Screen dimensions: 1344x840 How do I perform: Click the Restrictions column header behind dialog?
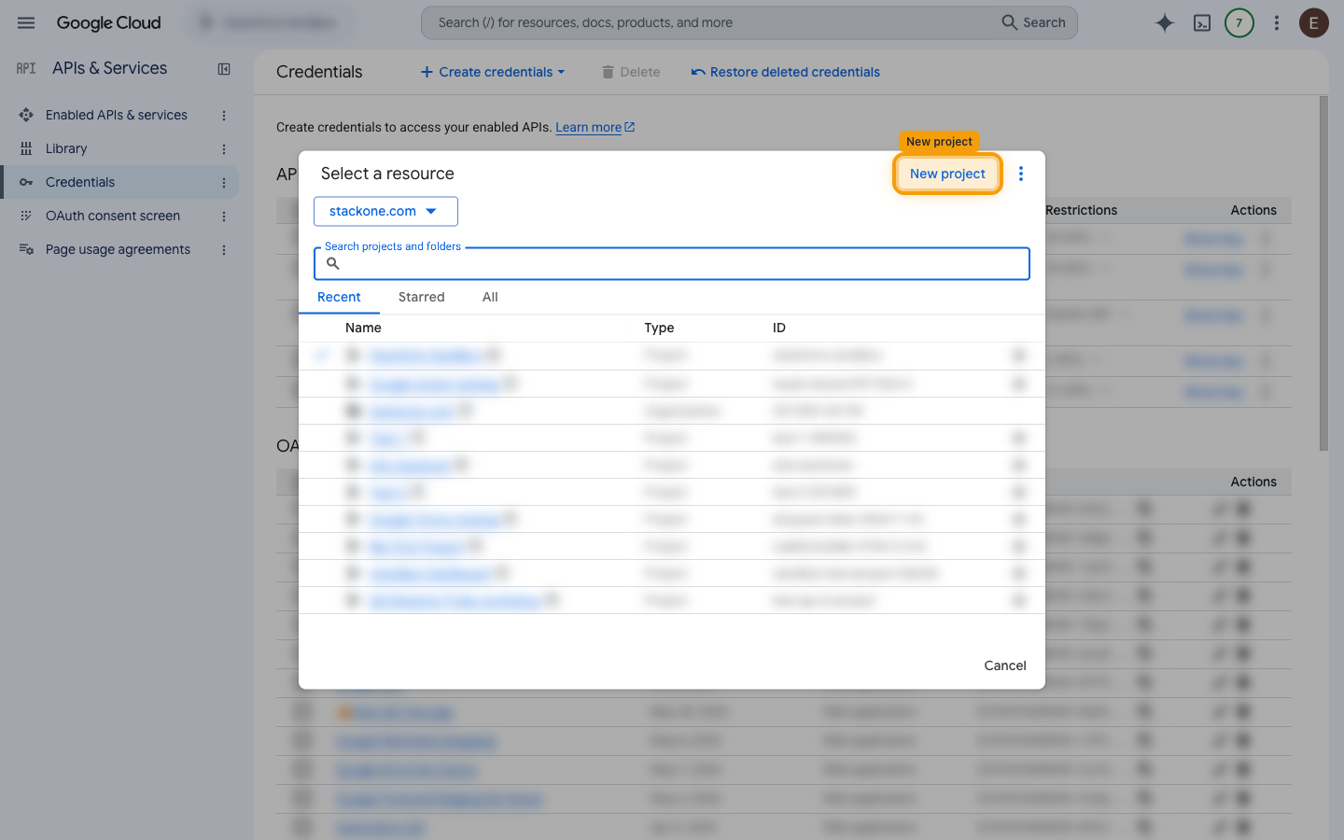[1081, 210]
